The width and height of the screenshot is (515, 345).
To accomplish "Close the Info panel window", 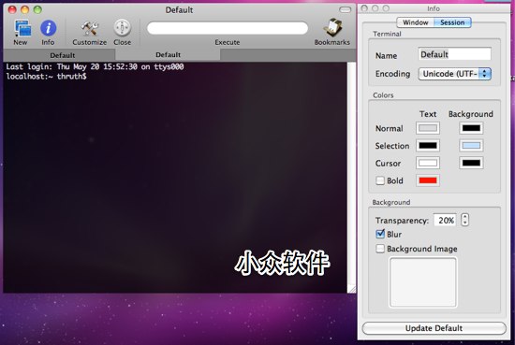I will [364, 8].
